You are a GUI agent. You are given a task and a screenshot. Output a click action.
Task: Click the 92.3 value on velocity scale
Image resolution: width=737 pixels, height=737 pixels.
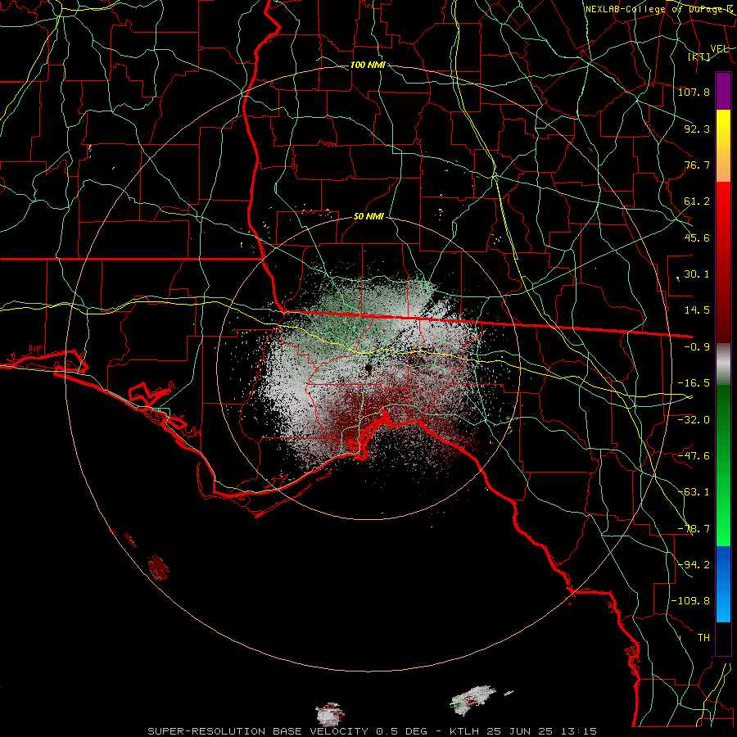(697, 129)
